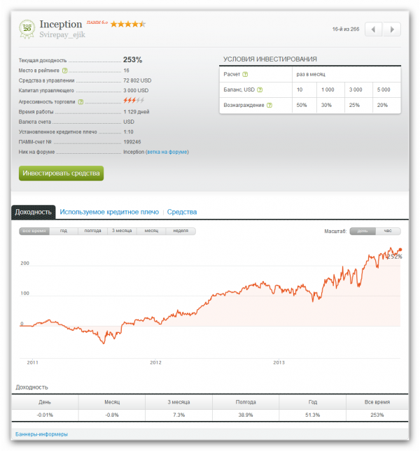Image resolution: width=420 pixels, height=451 pixels.
Task: Click the Svirepay_ejik manager name
Action: point(62,35)
